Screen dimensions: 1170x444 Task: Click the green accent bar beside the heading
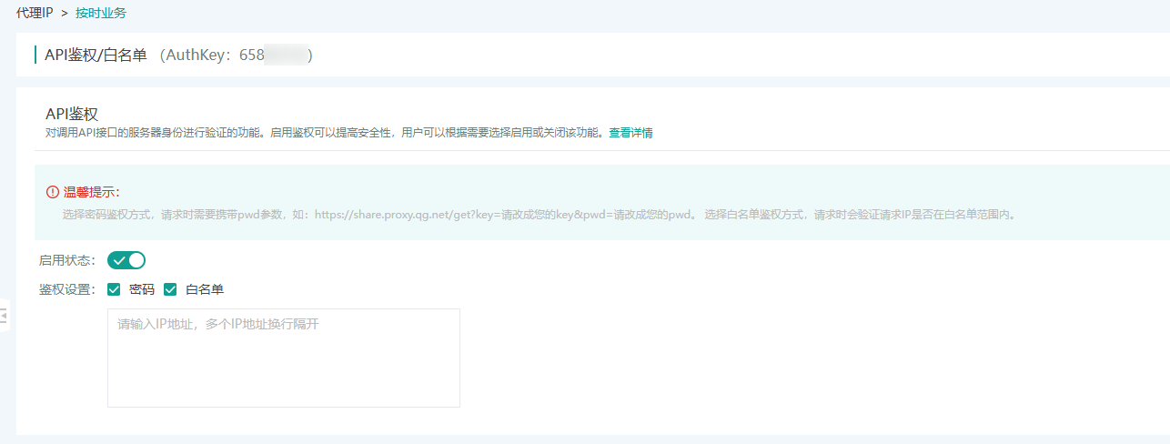tap(35, 55)
